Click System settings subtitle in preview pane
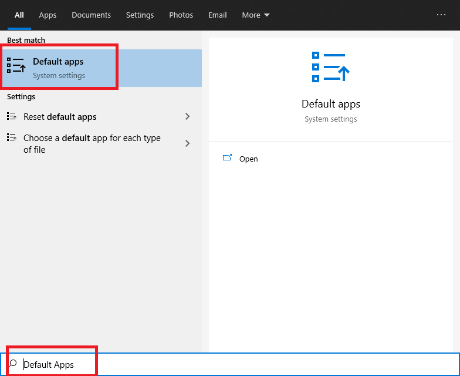Viewport: 460px width, 376px height. [x=331, y=119]
